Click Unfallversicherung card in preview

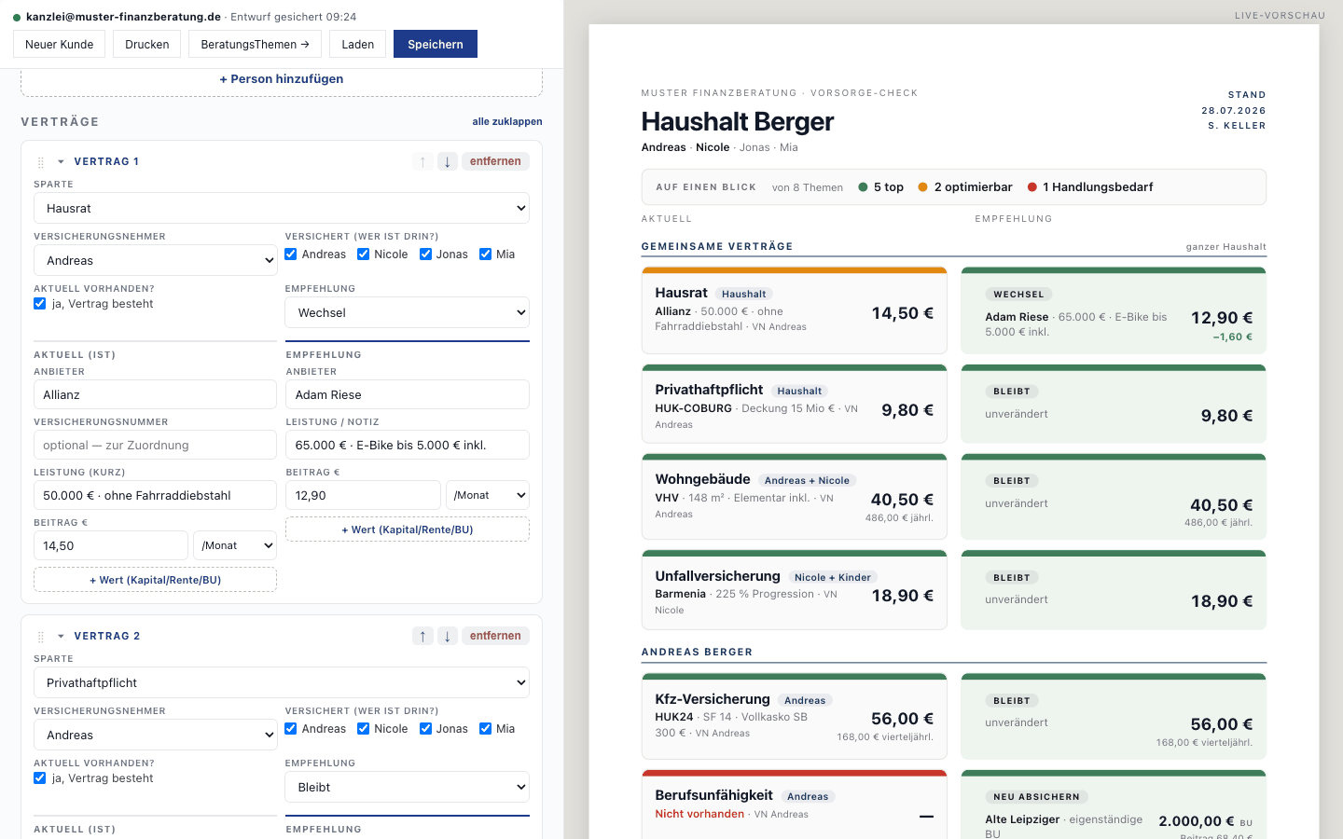click(795, 590)
